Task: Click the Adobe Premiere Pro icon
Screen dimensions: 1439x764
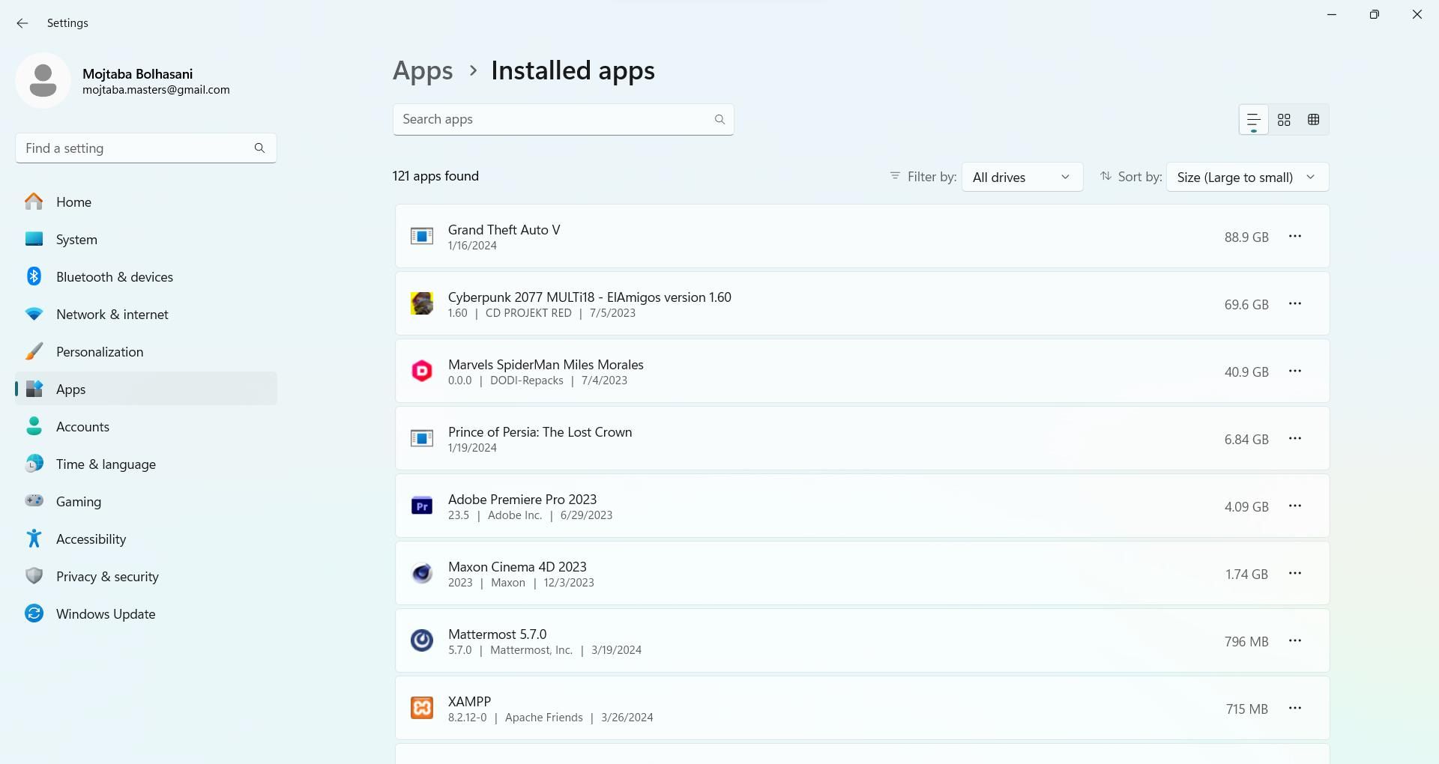Action: pyautogui.click(x=422, y=506)
